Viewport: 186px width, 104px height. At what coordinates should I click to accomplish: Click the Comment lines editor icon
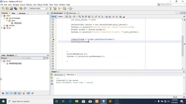[121, 17]
